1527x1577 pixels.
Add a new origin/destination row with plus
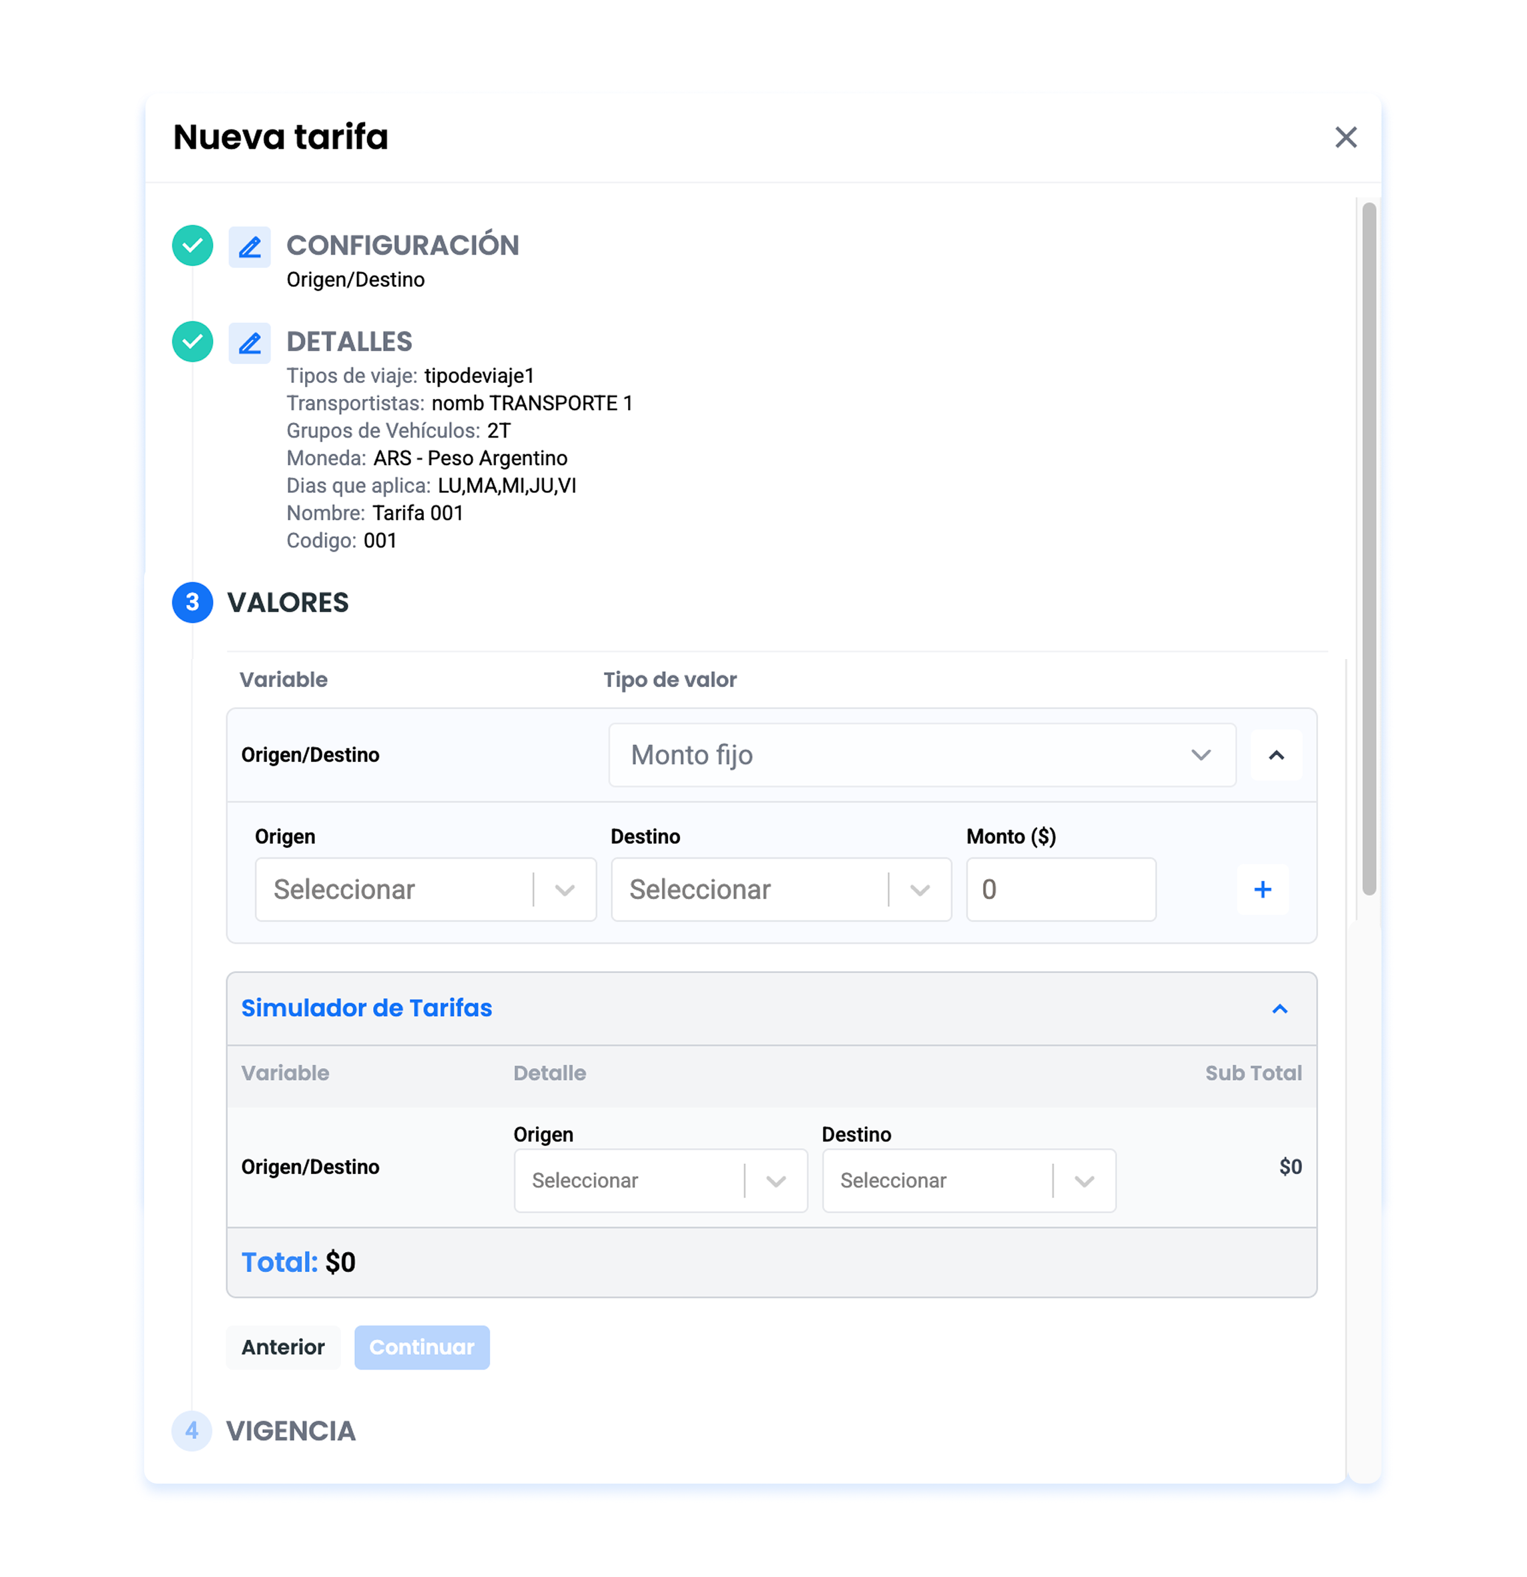click(x=1262, y=889)
